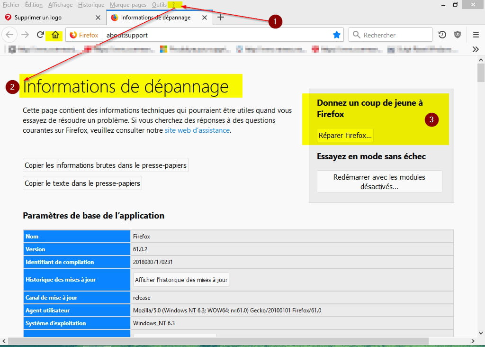Click the "Réparer Firefox…" button

pyautogui.click(x=345, y=135)
